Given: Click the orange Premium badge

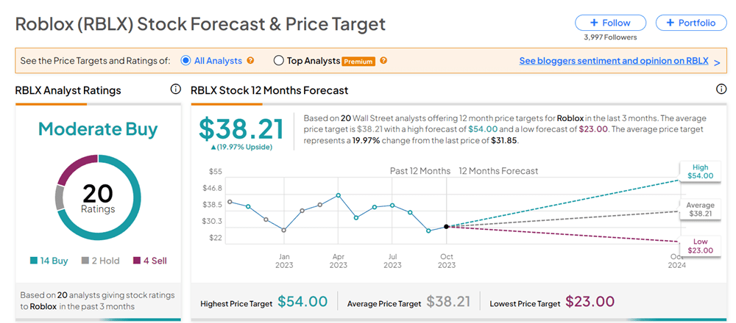Looking at the screenshot, I should point(358,61).
